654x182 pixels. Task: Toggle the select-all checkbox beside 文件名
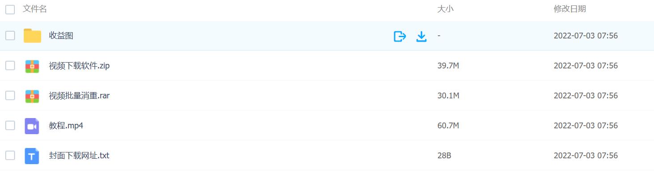tap(10, 9)
